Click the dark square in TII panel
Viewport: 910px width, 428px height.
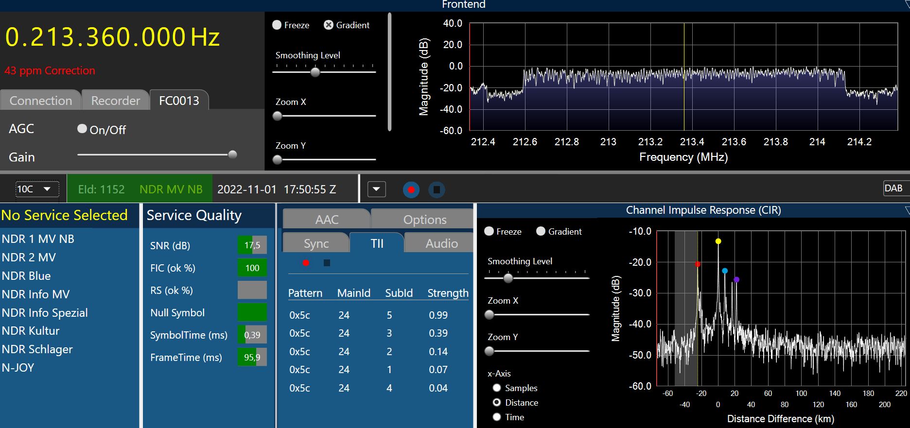tap(327, 263)
